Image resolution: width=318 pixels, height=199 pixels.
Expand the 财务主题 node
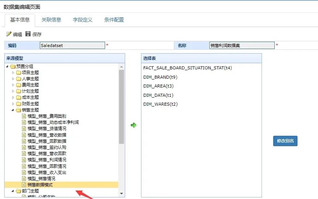pos(13,104)
